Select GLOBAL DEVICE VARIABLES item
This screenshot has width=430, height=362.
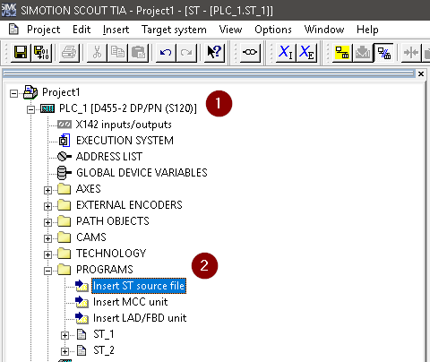point(142,173)
